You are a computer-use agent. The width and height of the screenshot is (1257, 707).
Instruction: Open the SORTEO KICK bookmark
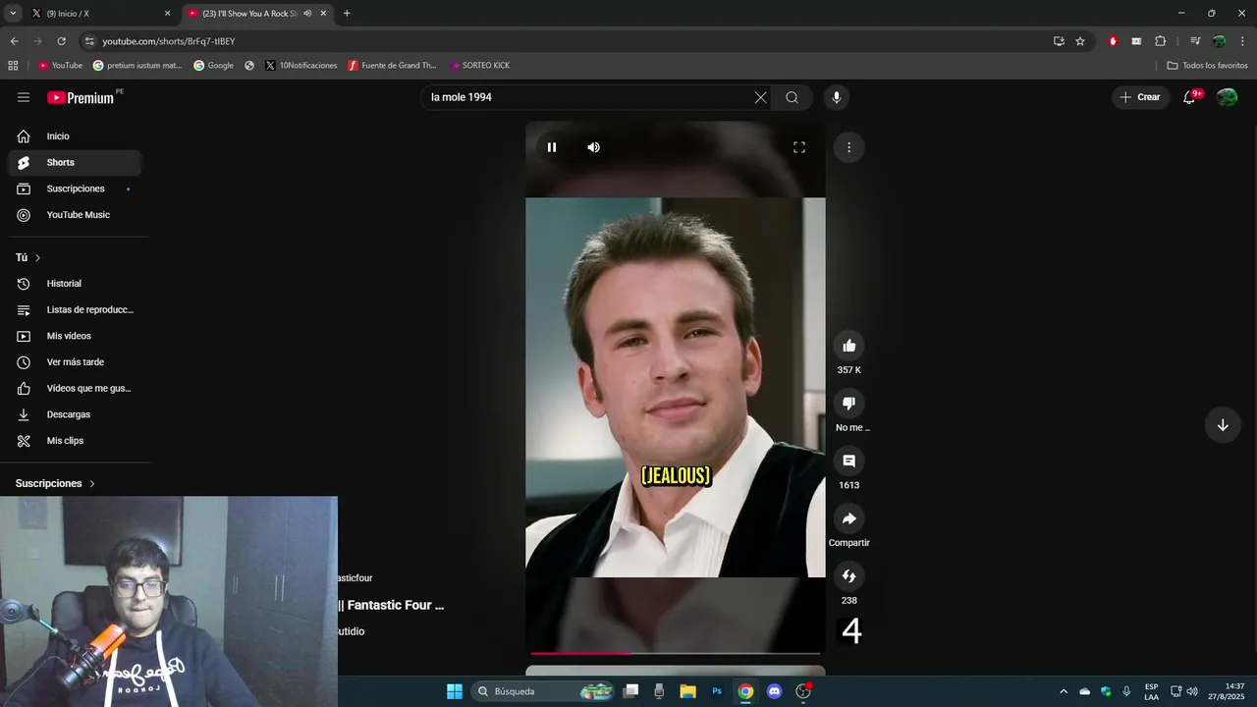coord(480,66)
